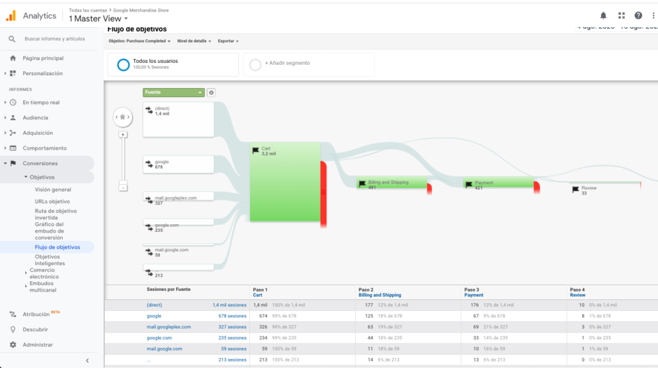Click the Añadir segmento empty circle
658x368 pixels.
(x=255, y=65)
